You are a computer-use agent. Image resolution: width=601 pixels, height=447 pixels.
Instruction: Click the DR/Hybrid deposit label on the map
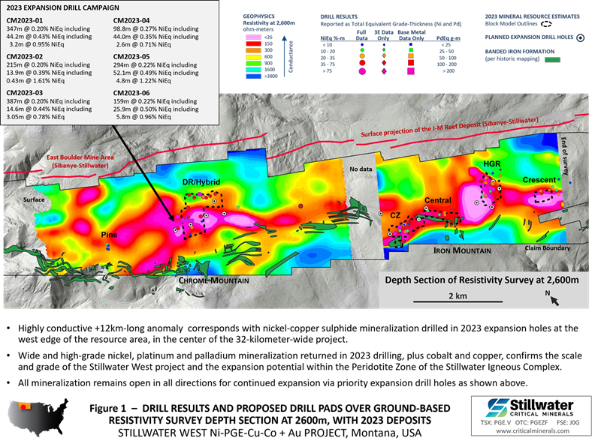tap(201, 182)
